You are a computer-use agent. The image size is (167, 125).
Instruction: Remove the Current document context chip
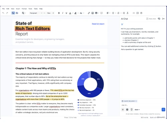coord(136,101)
